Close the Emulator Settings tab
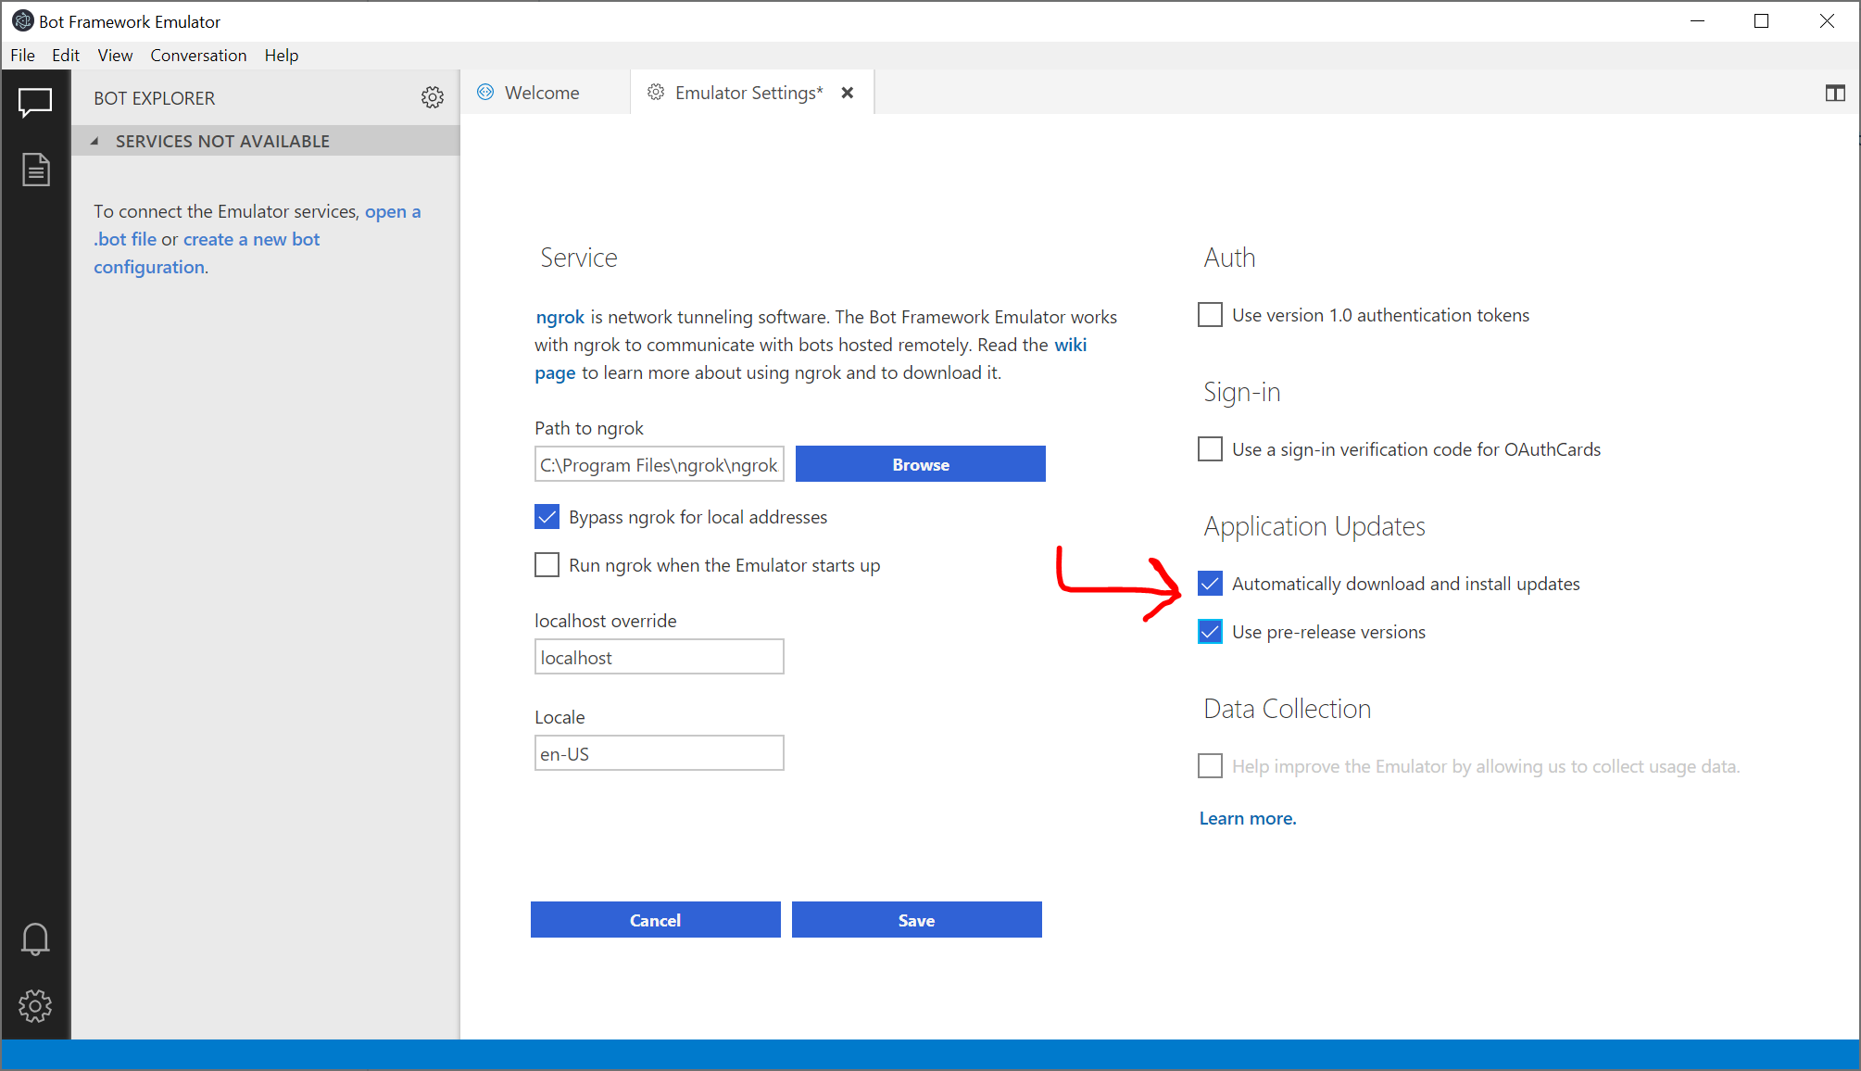 [847, 93]
